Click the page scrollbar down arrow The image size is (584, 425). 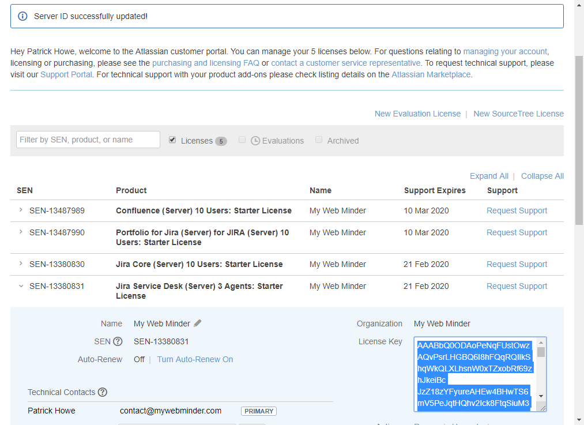pyautogui.click(x=579, y=420)
